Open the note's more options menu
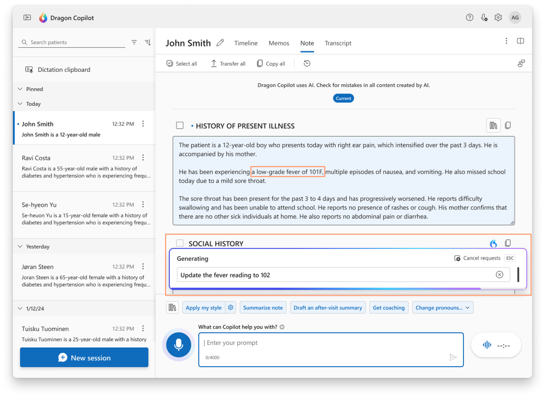Screen dimensions: 545x397 tap(506, 41)
